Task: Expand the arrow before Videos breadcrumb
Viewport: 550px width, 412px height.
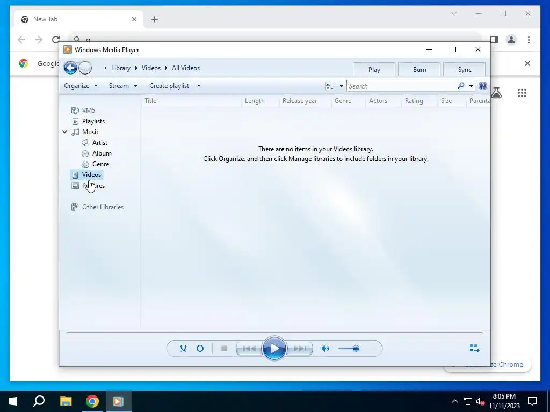Action: tap(136, 68)
